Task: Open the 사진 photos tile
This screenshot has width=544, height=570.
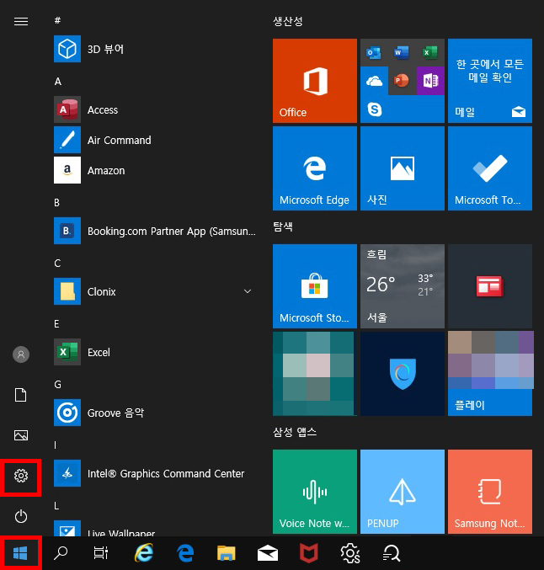Action: (403, 168)
